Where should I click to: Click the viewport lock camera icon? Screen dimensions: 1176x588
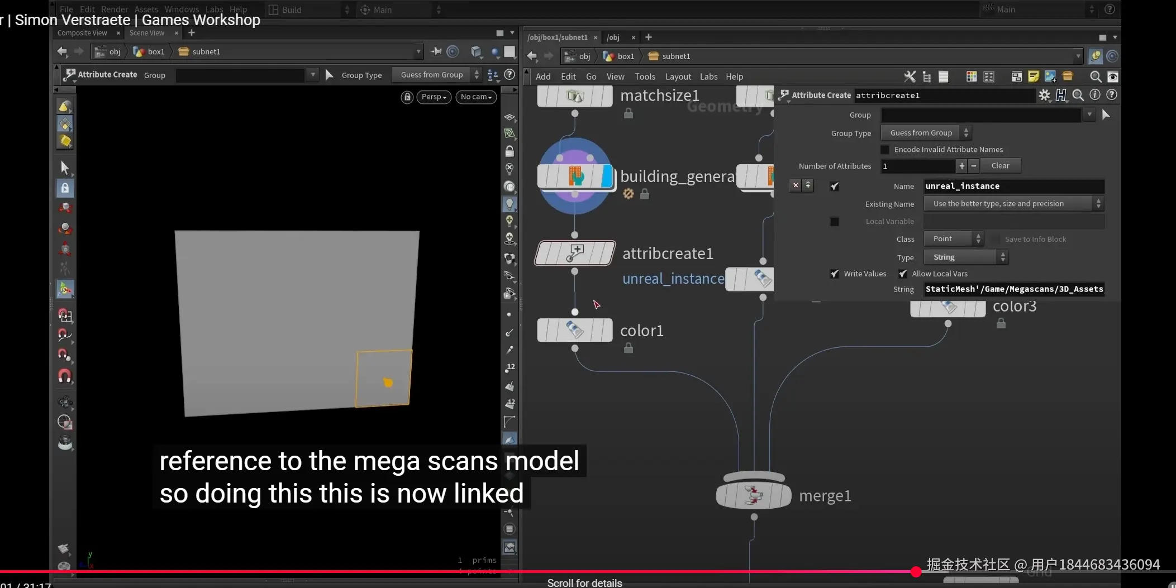pyautogui.click(x=407, y=97)
